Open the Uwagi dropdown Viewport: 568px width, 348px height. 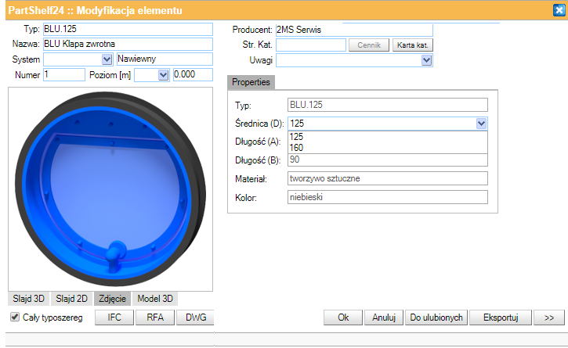(427, 60)
